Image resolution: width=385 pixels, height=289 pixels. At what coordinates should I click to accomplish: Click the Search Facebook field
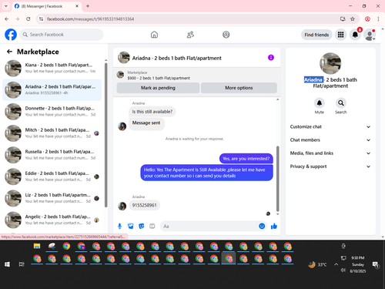(62, 35)
